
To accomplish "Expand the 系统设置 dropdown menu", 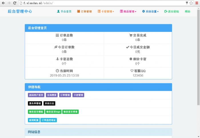I will coord(151,12).
